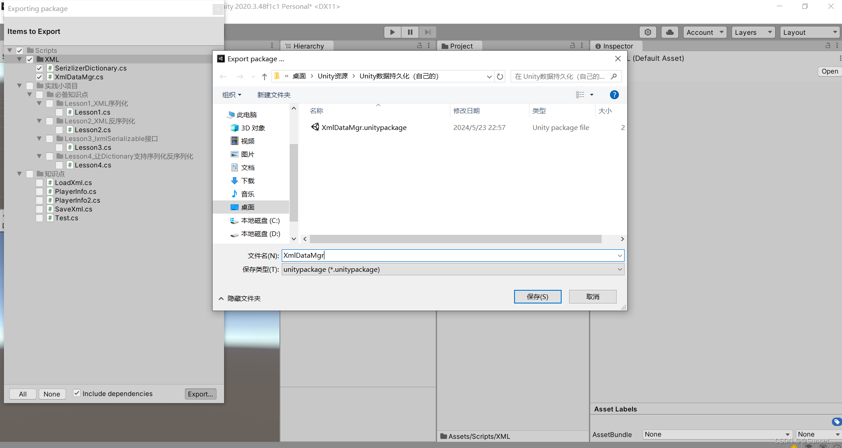Open the Layers dropdown

(x=753, y=32)
